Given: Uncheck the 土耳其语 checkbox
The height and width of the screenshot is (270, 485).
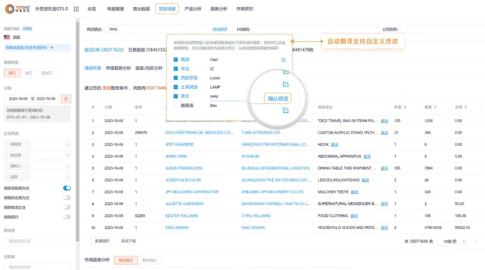Looking at the screenshot, I should [x=176, y=87].
